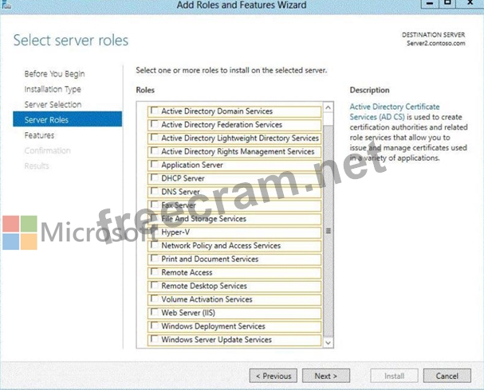
Task: Tick Windows Deployment Services checkbox
Action: click(155, 326)
